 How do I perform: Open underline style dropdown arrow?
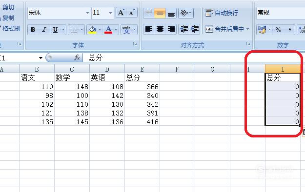click(63, 30)
